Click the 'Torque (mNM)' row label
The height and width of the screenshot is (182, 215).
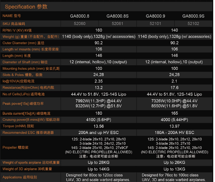(18, 126)
